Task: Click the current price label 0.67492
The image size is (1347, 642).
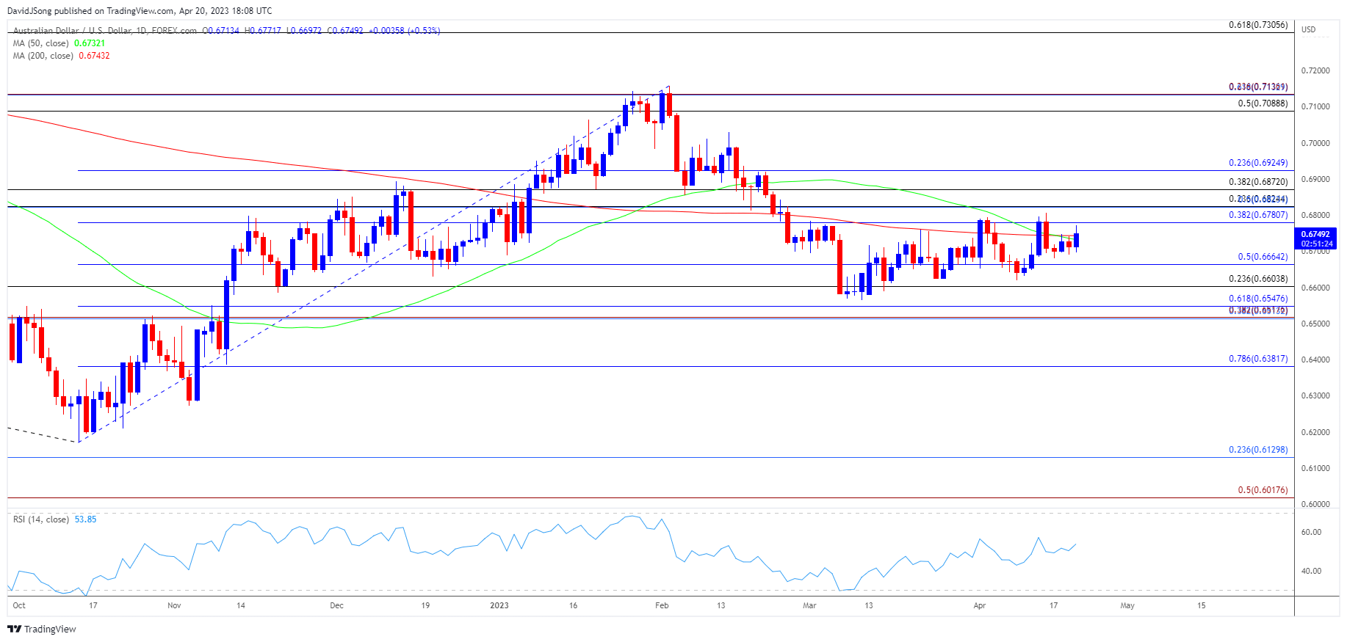Action: coord(1316,235)
